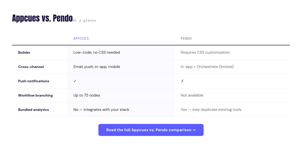Click the Builder row label
This screenshot has width=302, height=148.
(24, 52)
